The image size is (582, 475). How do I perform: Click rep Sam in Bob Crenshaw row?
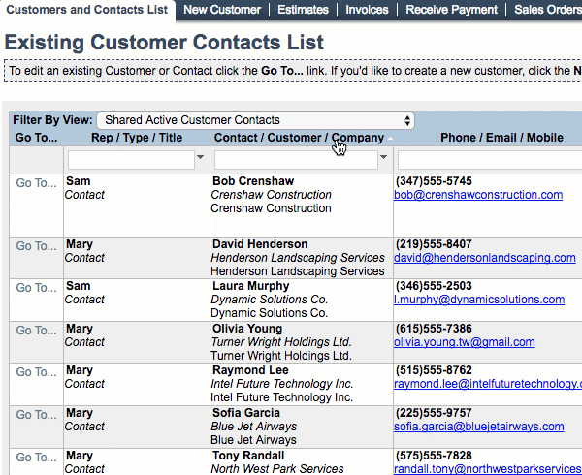tap(78, 181)
